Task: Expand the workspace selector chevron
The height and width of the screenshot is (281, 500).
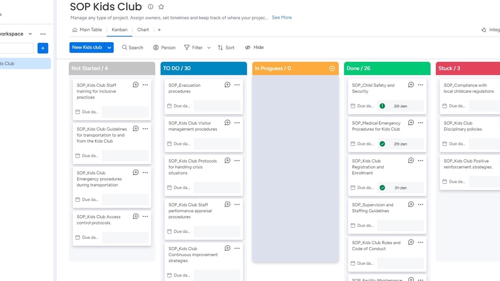Action: [30, 34]
